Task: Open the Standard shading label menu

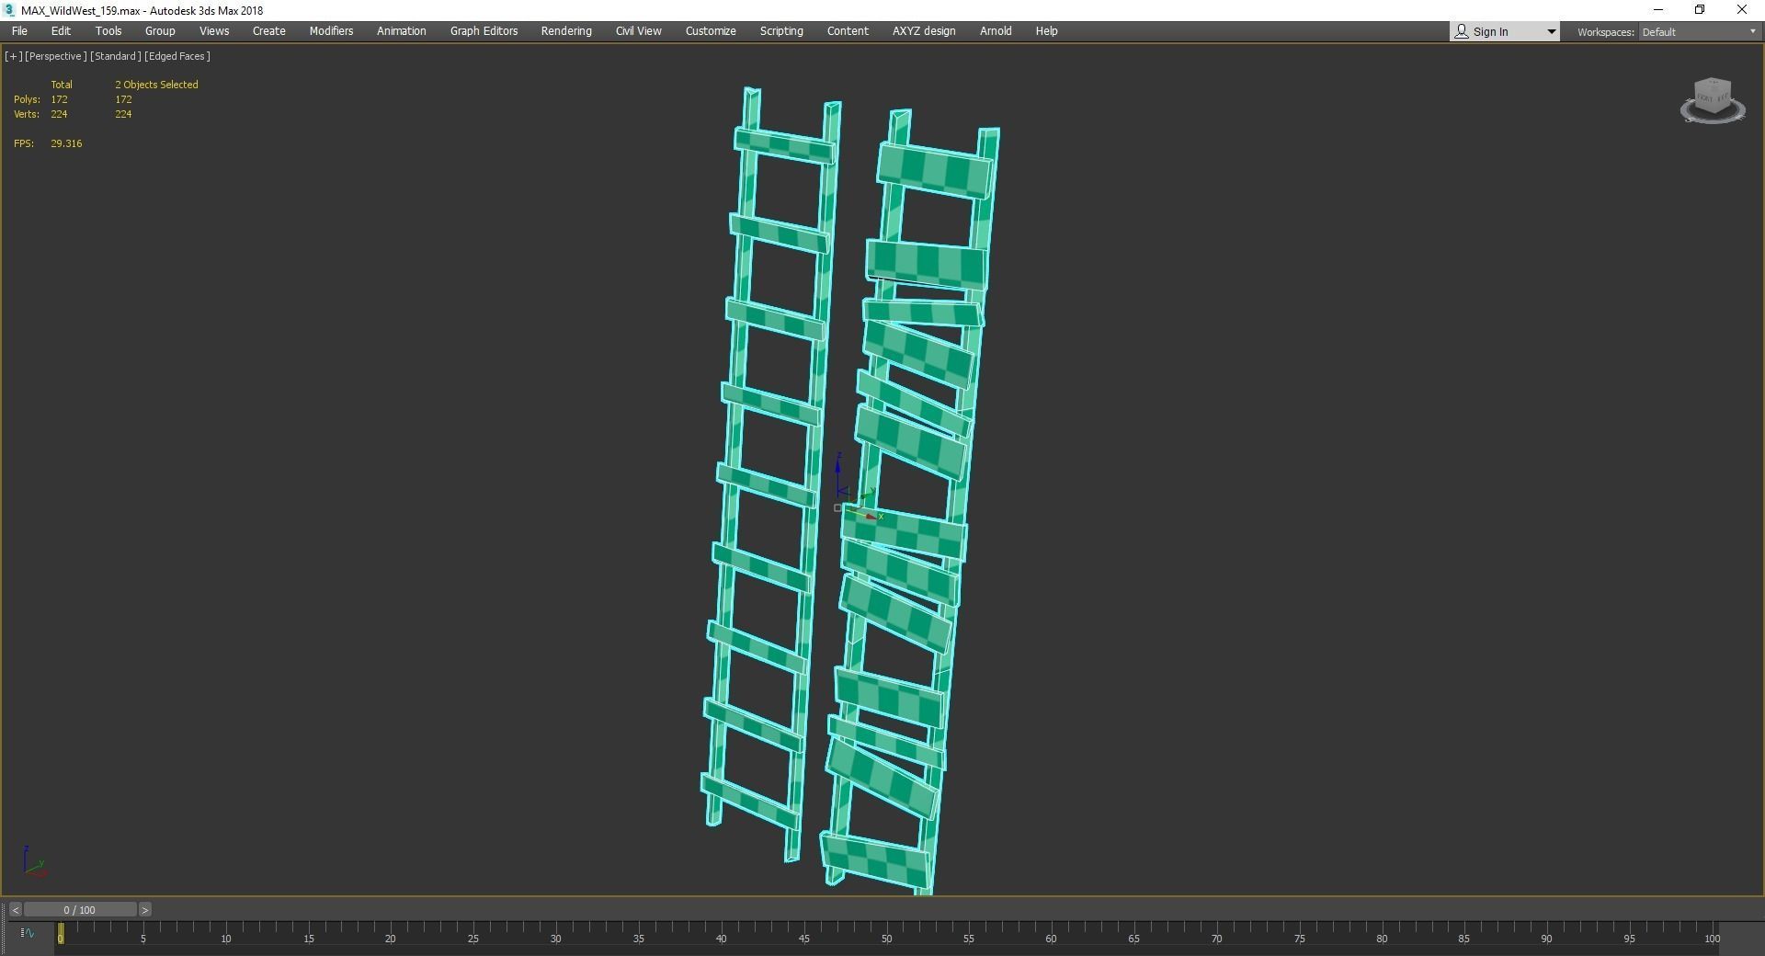Action: 114,56
